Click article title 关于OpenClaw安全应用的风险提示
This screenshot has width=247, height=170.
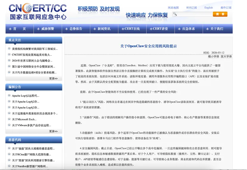tap(148, 46)
